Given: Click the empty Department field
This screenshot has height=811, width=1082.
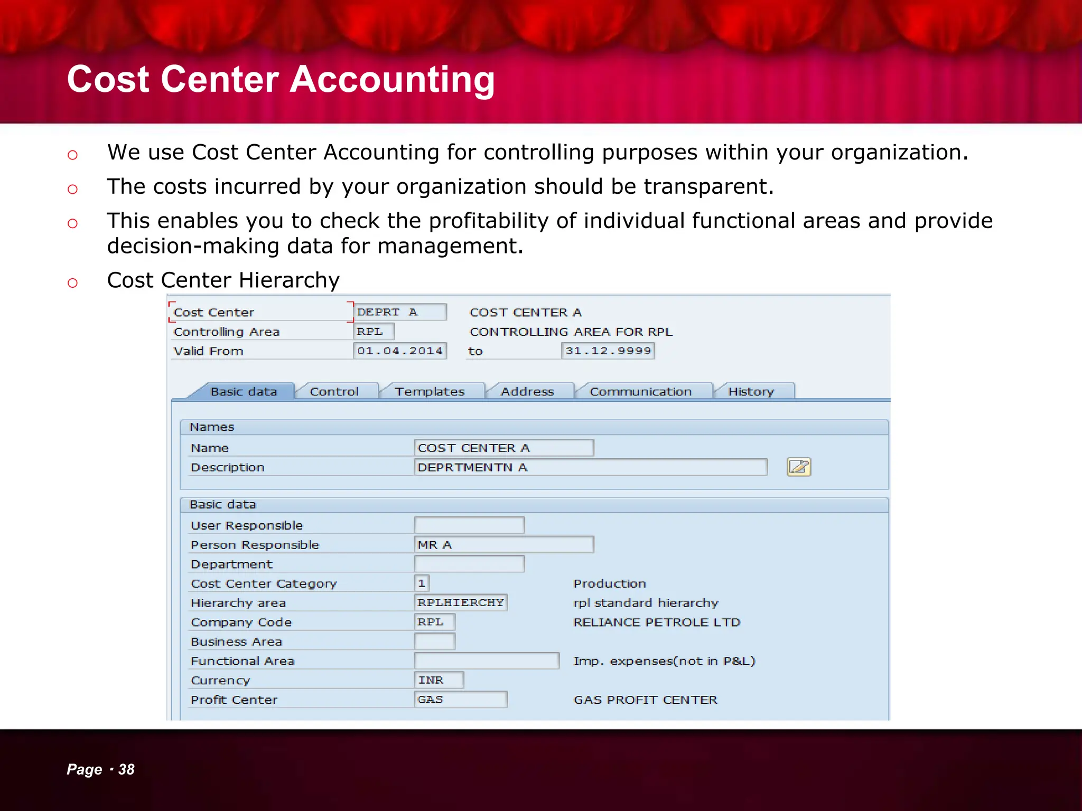Looking at the screenshot, I should (469, 564).
